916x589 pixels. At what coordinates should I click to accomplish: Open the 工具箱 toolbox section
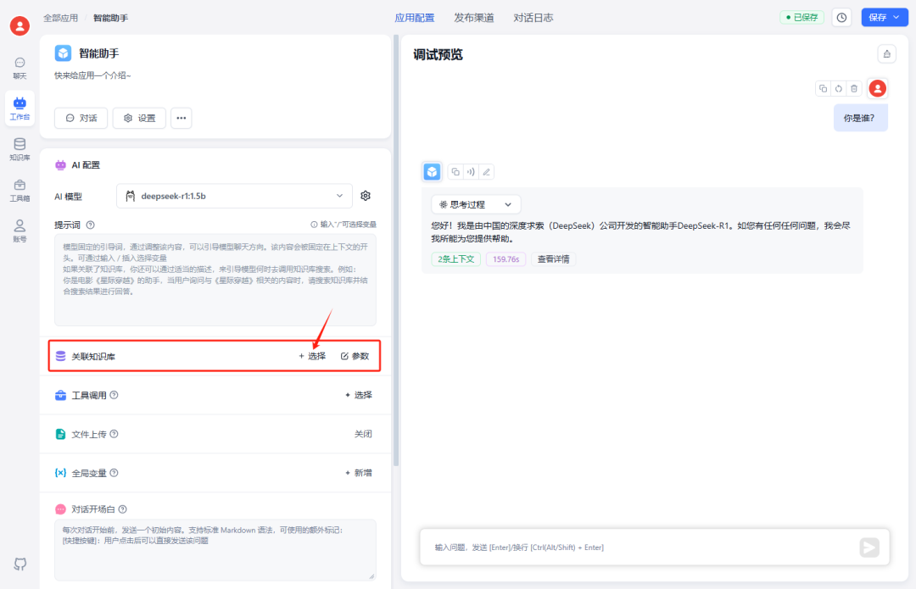click(x=20, y=191)
